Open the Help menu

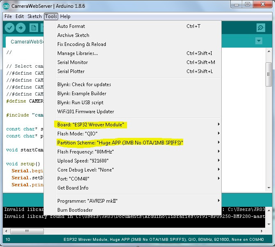click(x=65, y=16)
